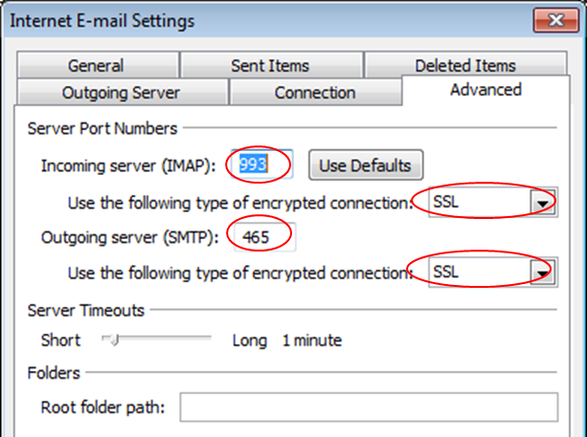Click the SMTP encryption SSL combo box
587x437 pixels.
pyautogui.click(x=492, y=273)
